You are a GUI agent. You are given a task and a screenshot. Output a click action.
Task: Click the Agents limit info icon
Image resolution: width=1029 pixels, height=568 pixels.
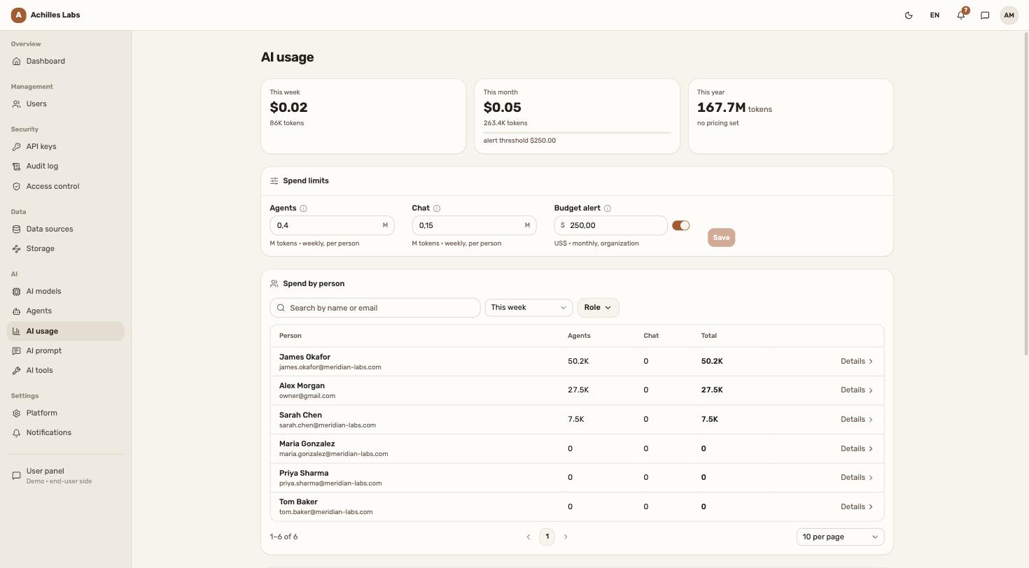tap(303, 208)
